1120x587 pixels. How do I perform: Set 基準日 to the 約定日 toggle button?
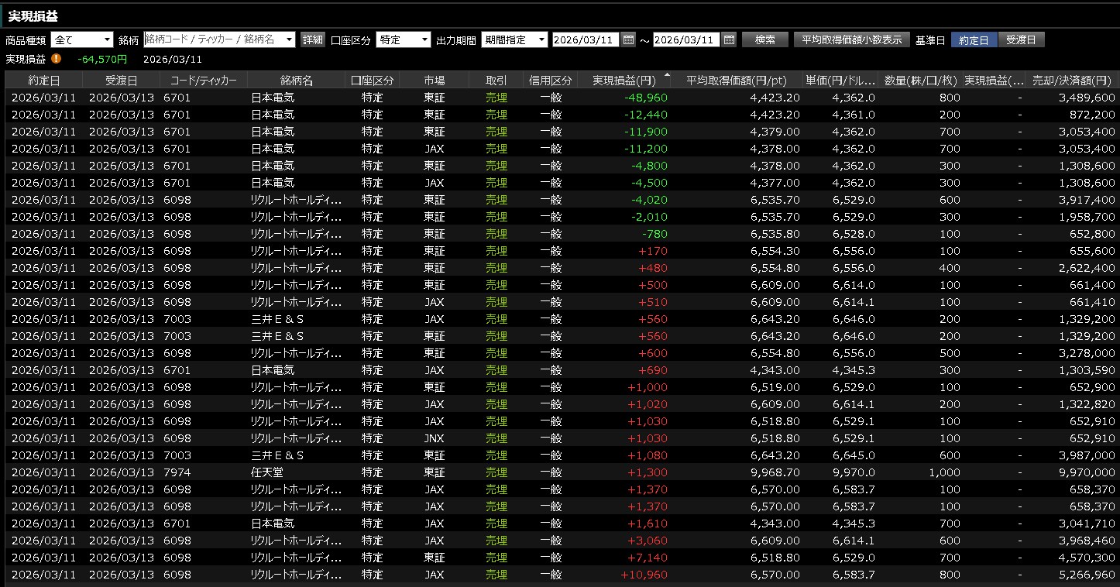[x=974, y=39]
